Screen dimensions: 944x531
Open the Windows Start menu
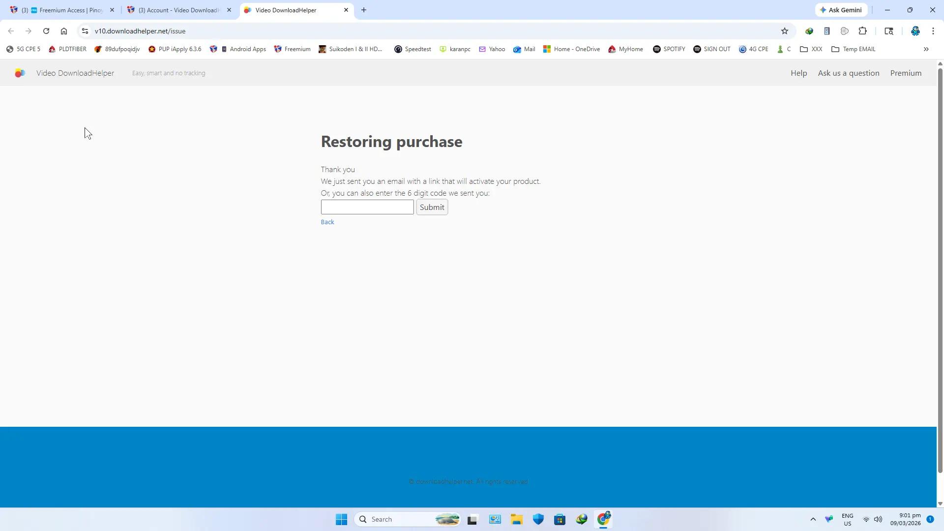pyautogui.click(x=342, y=519)
